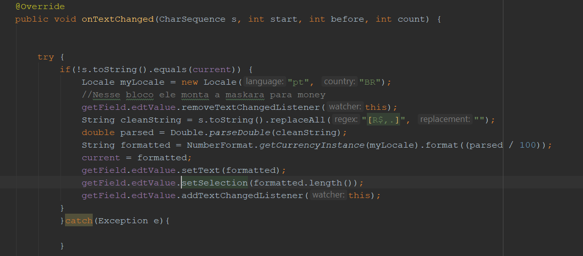Click the onTextChanged method name
The width and height of the screenshot is (583, 256).
(x=117, y=19)
